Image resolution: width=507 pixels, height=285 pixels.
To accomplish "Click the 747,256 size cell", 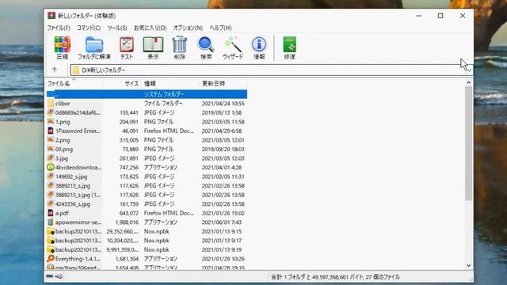I will coord(128,167).
